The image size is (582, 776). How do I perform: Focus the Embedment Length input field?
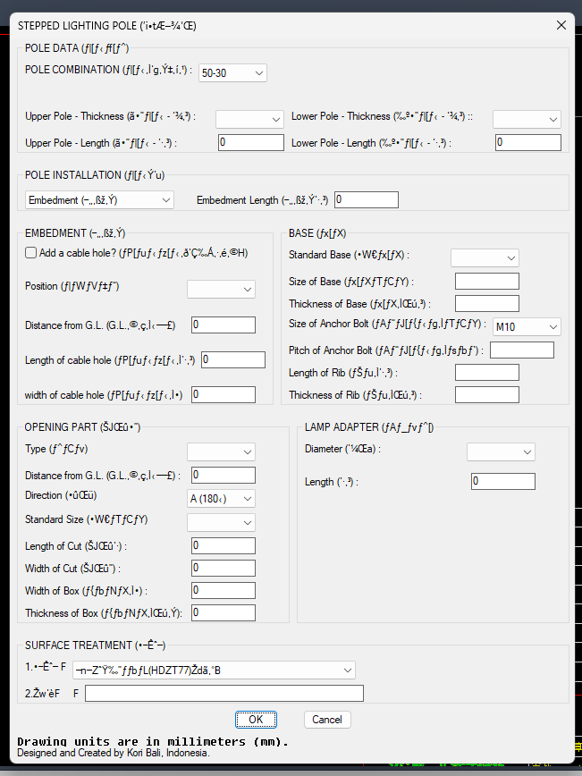[367, 199]
